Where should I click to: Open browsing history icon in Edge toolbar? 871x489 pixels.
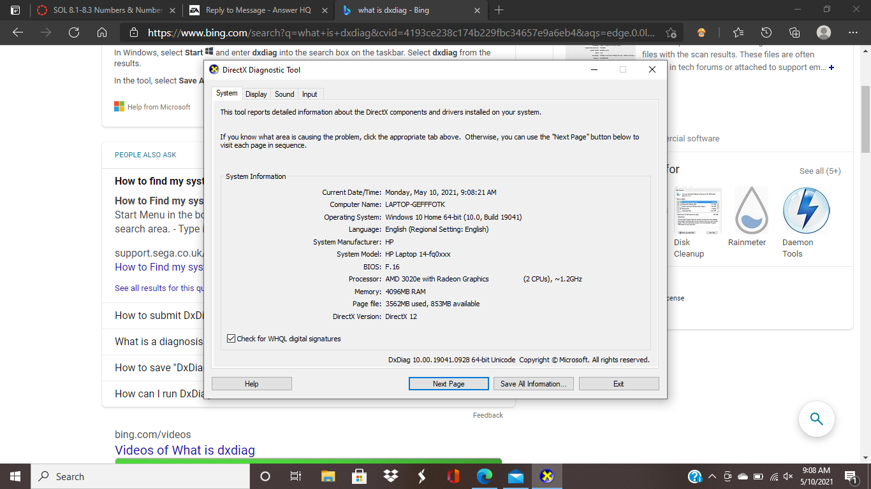pyautogui.click(x=766, y=31)
